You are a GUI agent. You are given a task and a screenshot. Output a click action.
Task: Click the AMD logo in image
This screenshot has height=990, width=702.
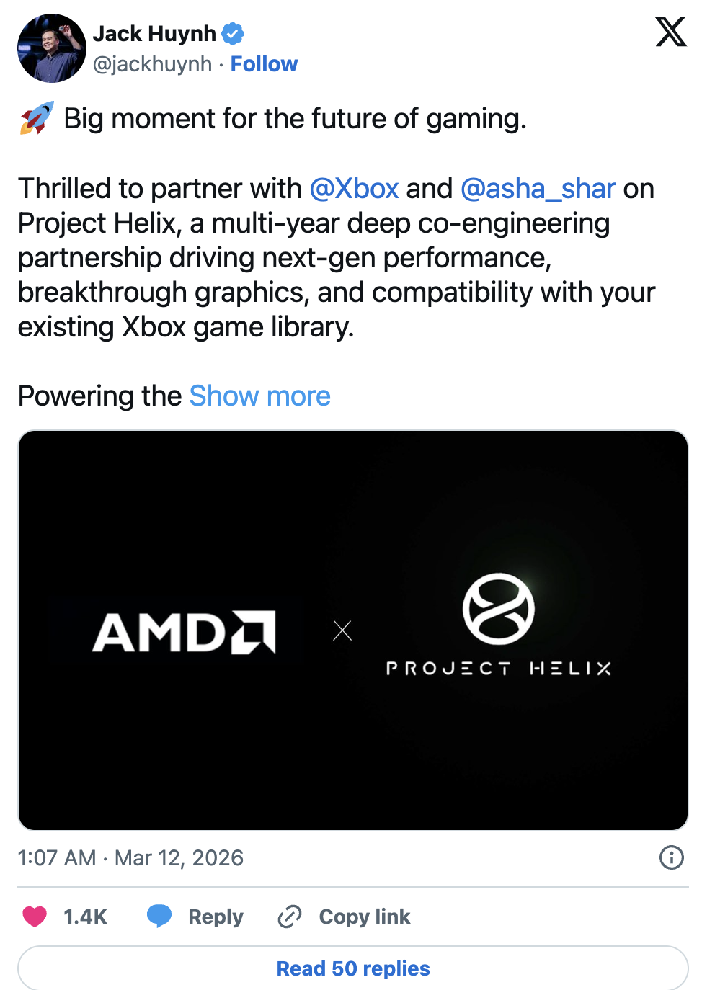[184, 632]
